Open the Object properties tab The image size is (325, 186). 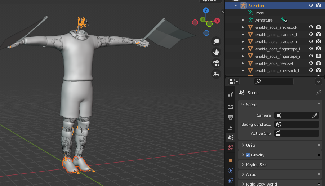pyautogui.click(x=231, y=160)
